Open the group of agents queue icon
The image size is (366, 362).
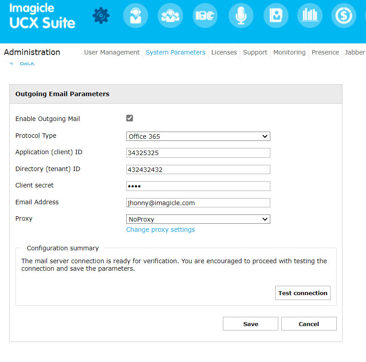click(x=170, y=16)
